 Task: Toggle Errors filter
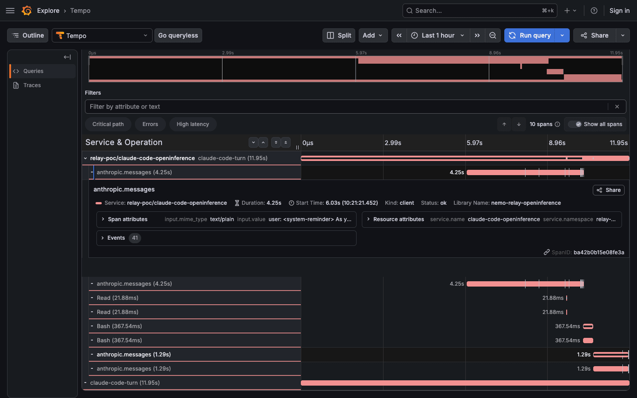150,124
